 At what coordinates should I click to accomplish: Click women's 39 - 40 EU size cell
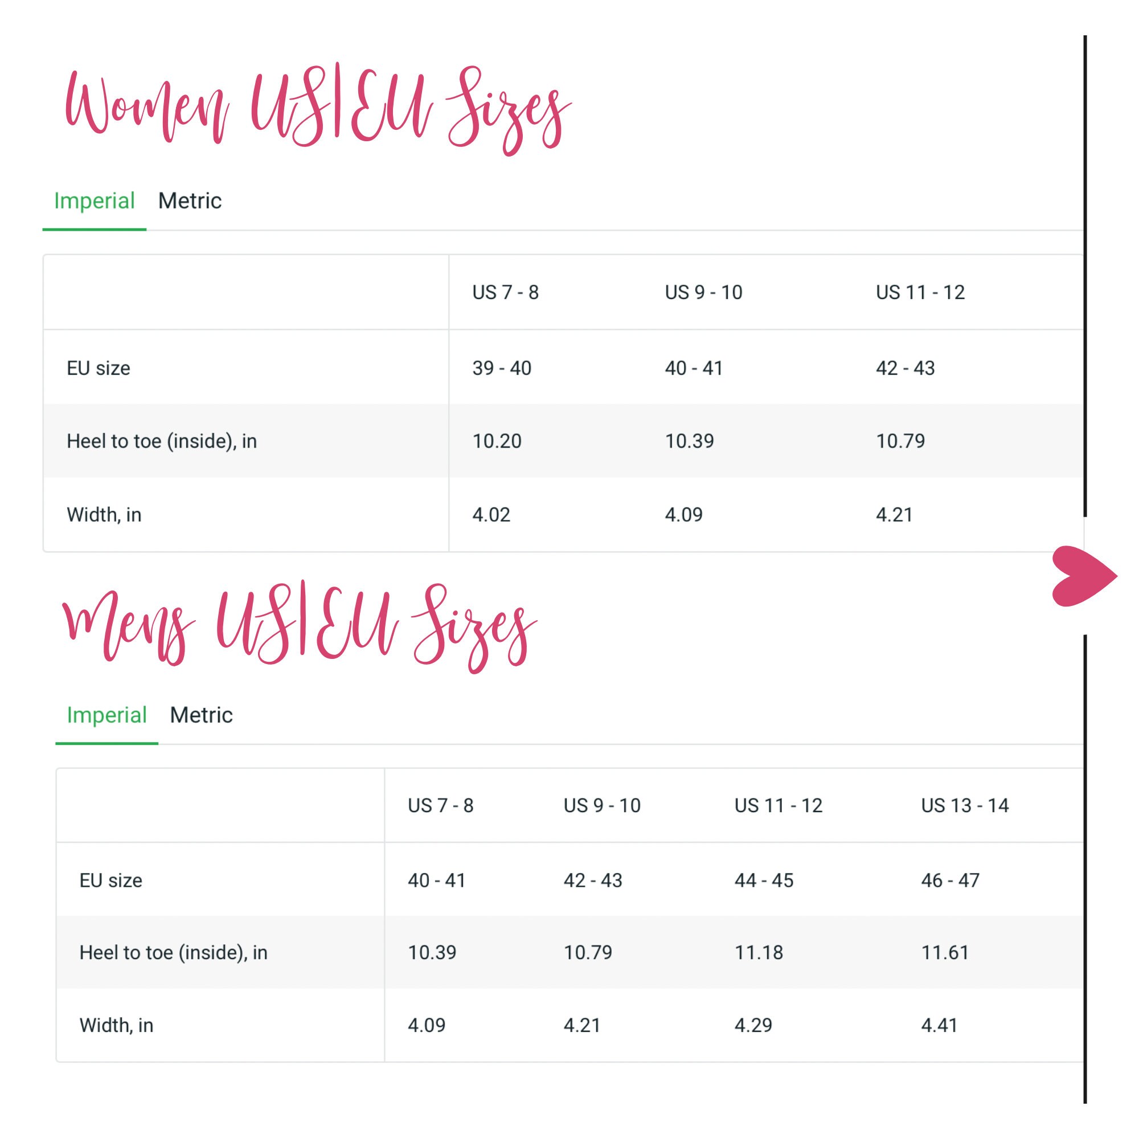click(502, 368)
